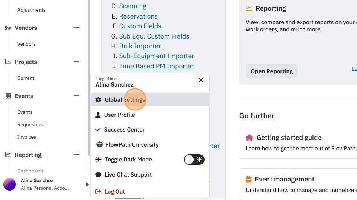Image resolution: width=357 pixels, height=200 pixels.
Task: Click the Log Out arrow icon
Action: 98,192
